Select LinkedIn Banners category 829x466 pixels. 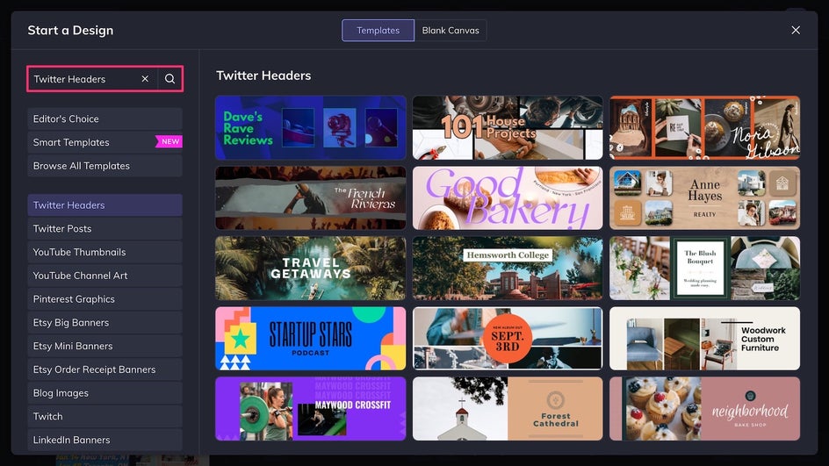tap(105, 441)
